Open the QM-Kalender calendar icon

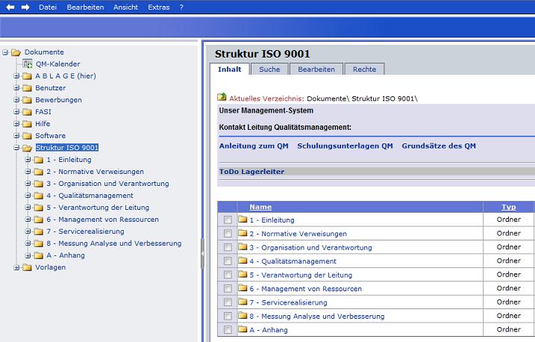[28, 64]
